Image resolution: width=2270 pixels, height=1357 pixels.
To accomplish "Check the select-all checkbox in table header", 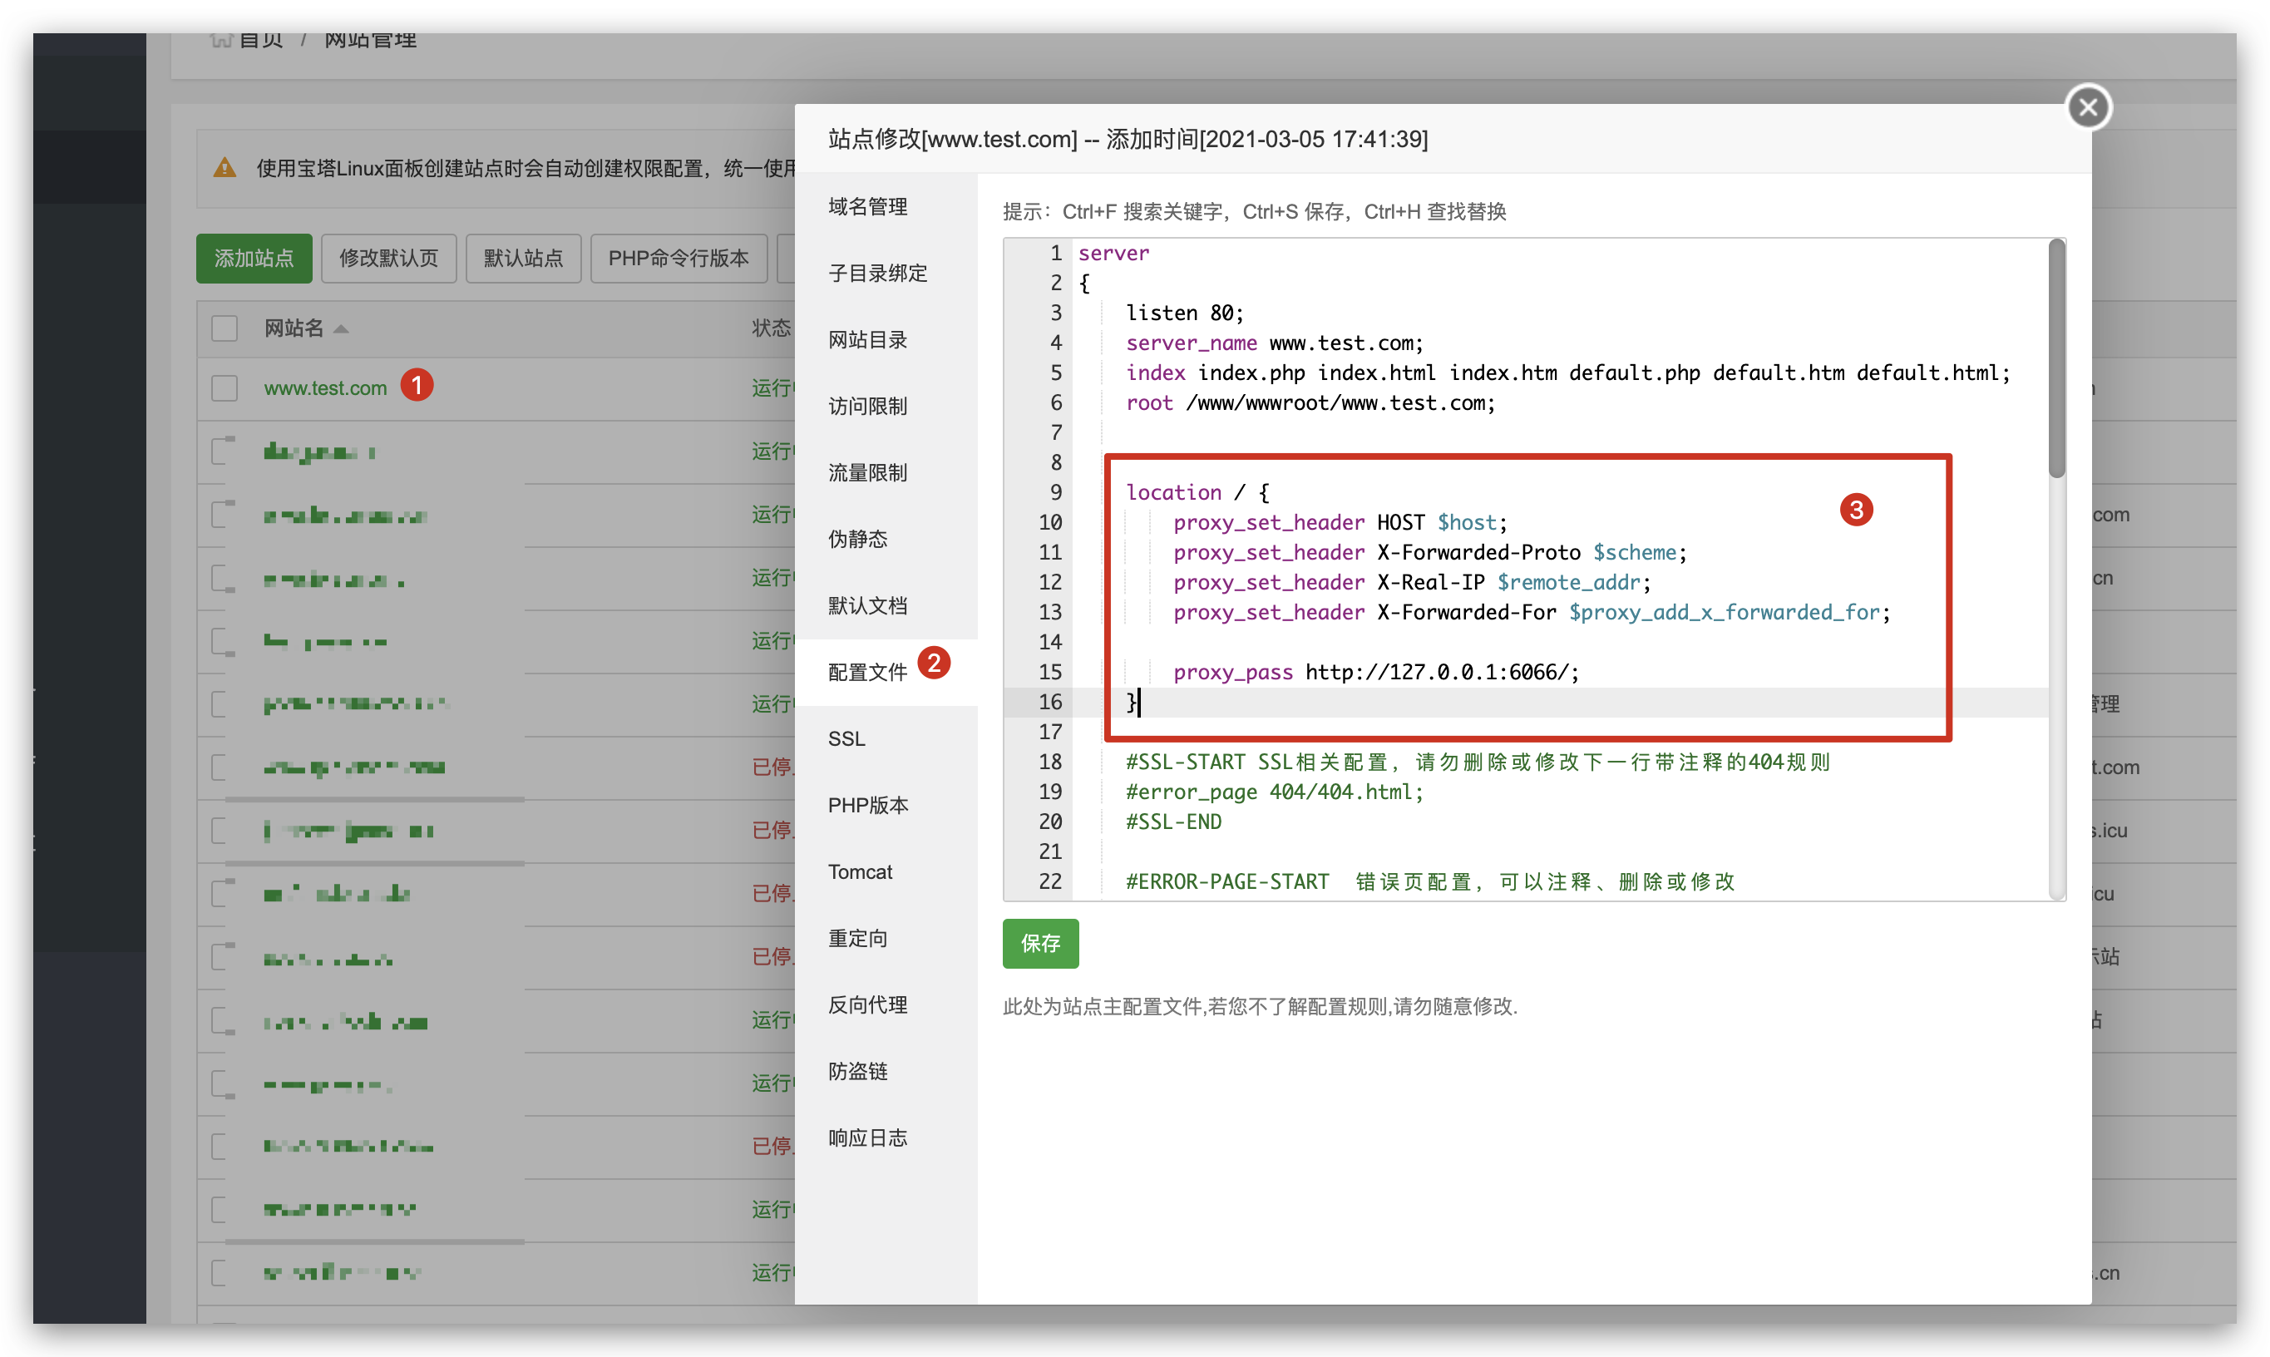I will pos(224,328).
